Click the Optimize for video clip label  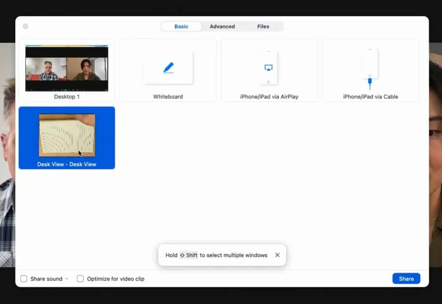(116, 279)
